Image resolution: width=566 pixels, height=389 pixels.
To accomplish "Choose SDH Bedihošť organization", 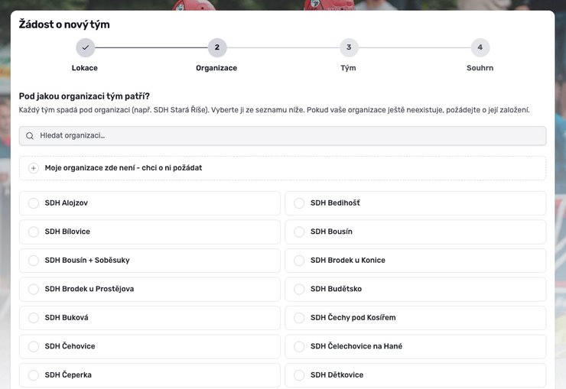I will [x=415, y=203].
